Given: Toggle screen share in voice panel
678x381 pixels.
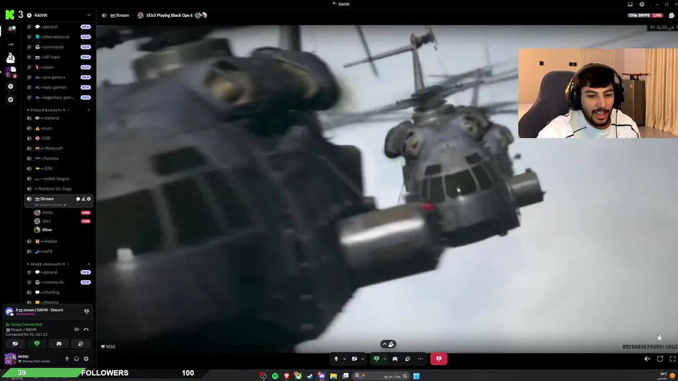Looking at the screenshot, I should [x=37, y=343].
